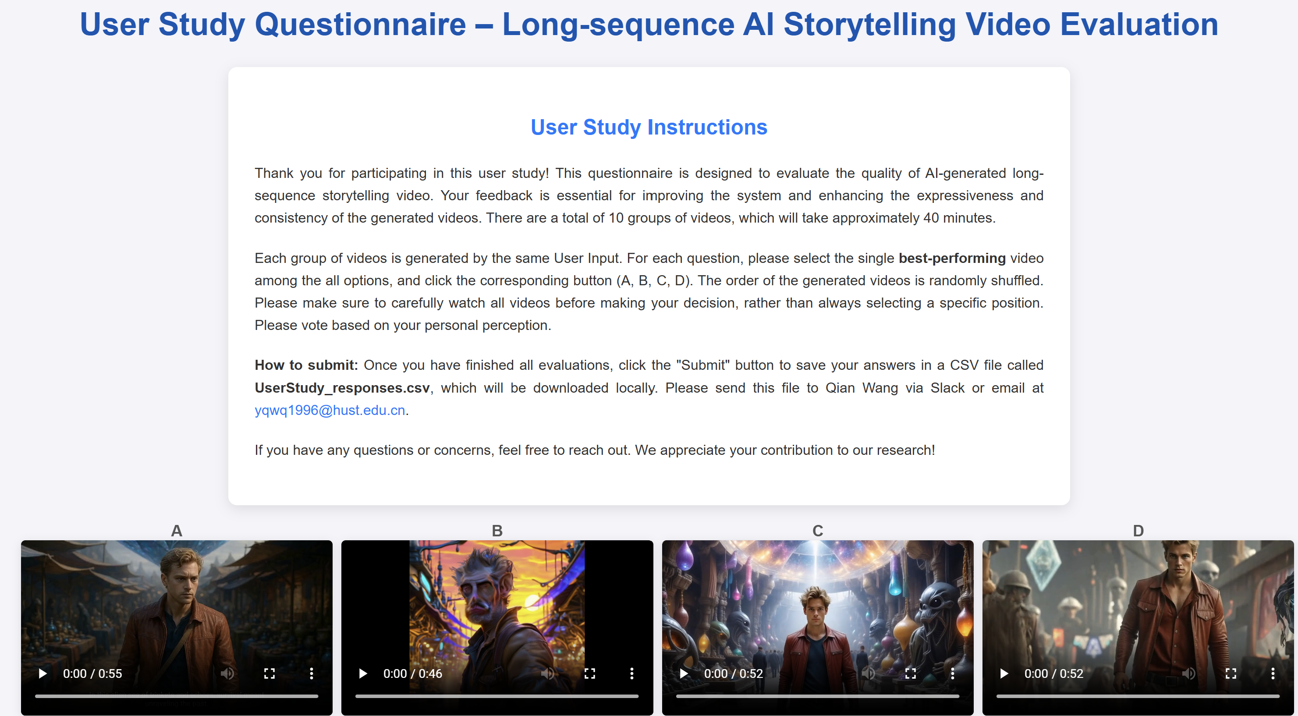Click the User Study Instructions heading
The height and width of the screenshot is (716, 1298).
click(649, 128)
